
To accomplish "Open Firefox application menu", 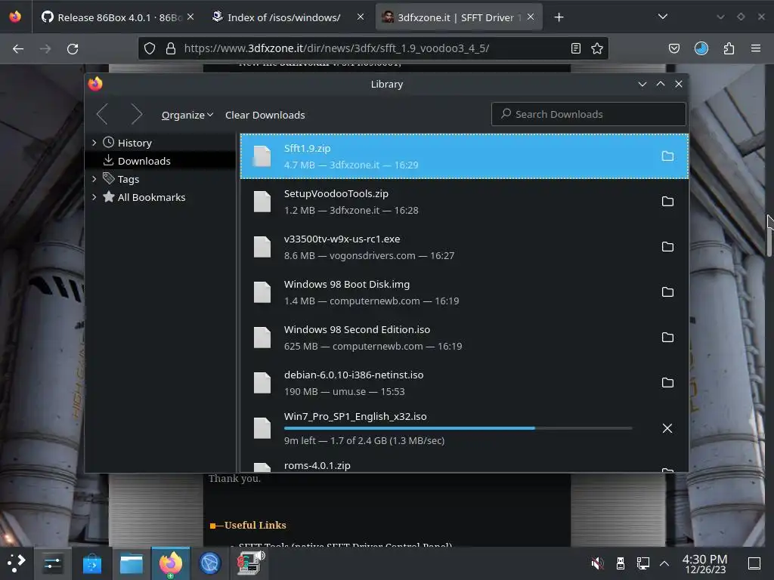I will [756, 48].
